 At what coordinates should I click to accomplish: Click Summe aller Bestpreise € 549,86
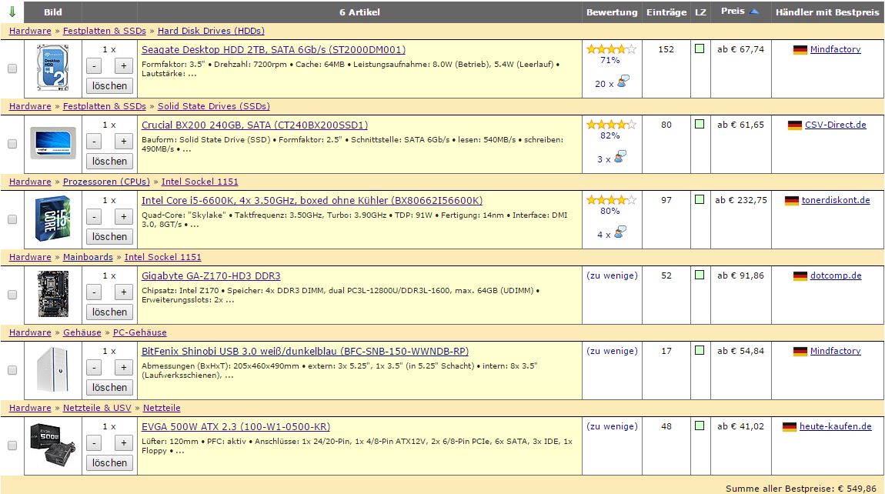coord(801,489)
